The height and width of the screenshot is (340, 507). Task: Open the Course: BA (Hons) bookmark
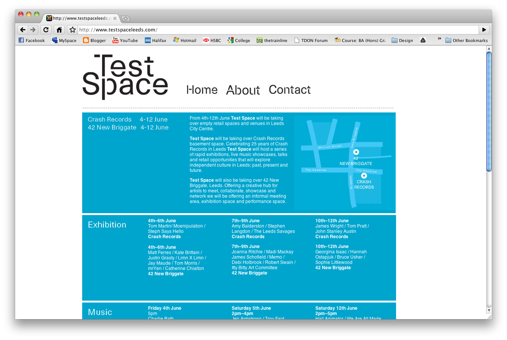coord(360,40)
